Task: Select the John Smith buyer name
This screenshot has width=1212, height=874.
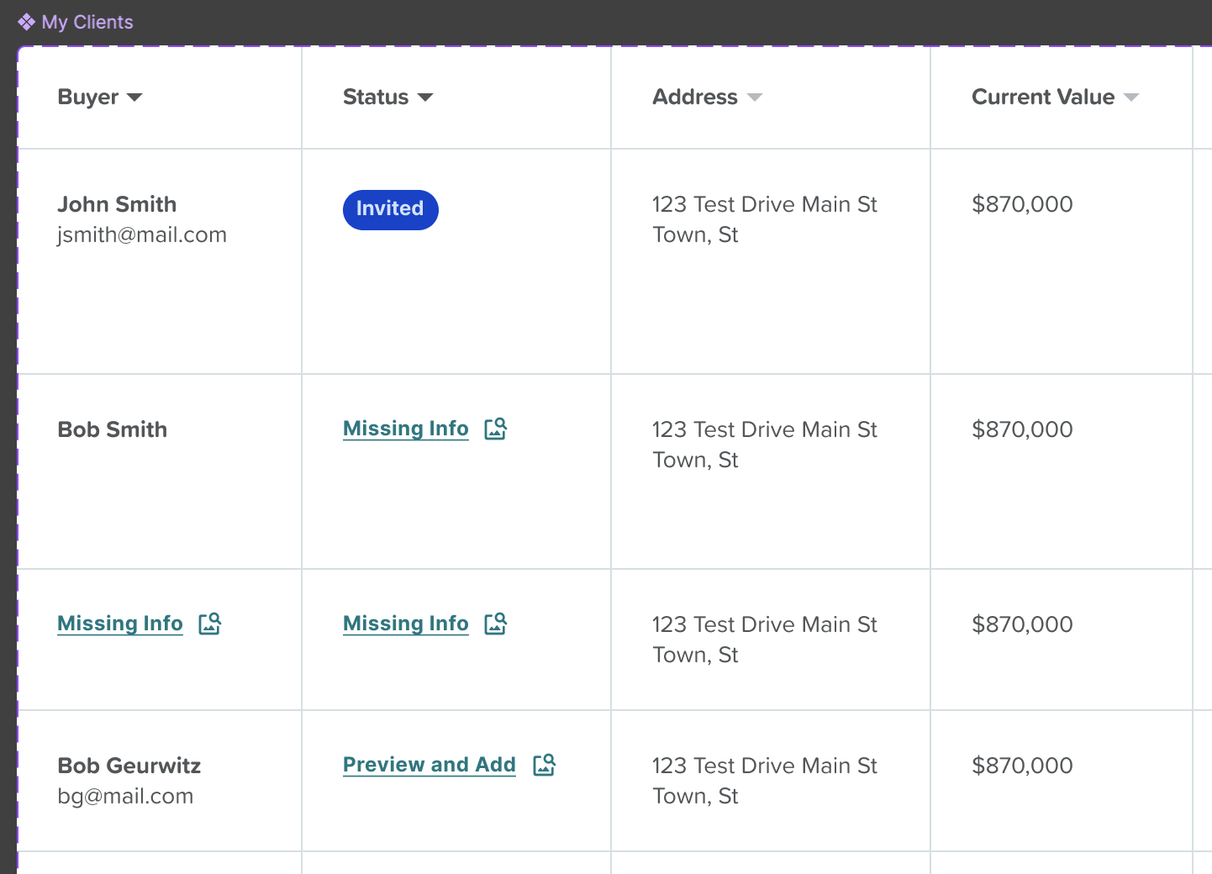Action: click(x=117, y=204)
